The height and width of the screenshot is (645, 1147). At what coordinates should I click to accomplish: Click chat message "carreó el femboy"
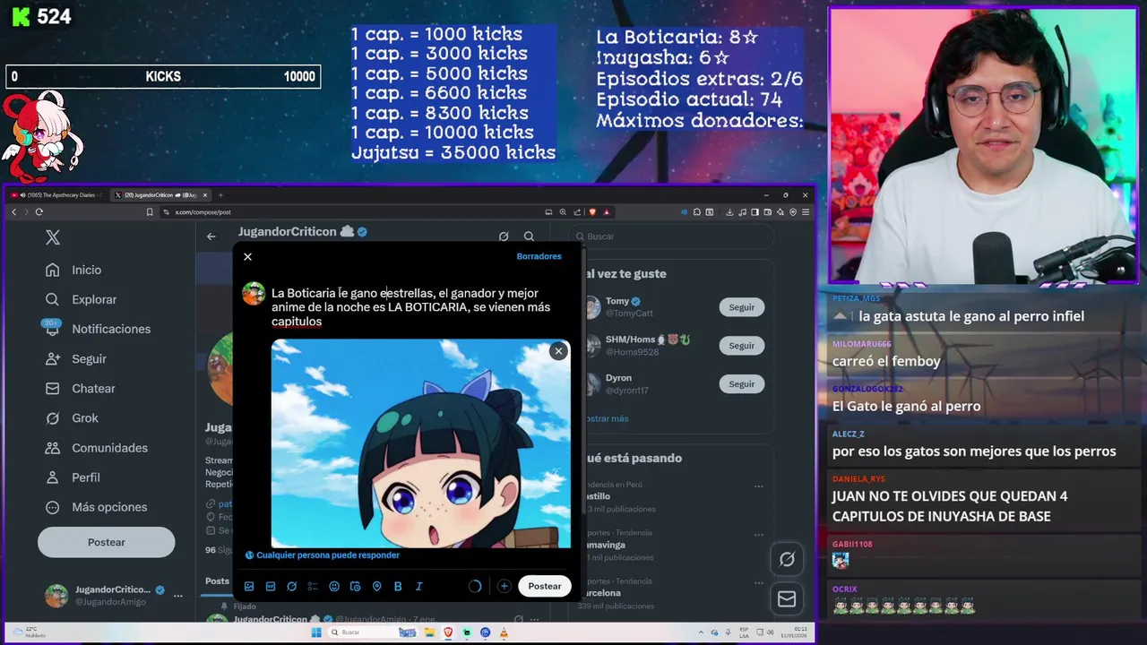[x=886, y=361]
